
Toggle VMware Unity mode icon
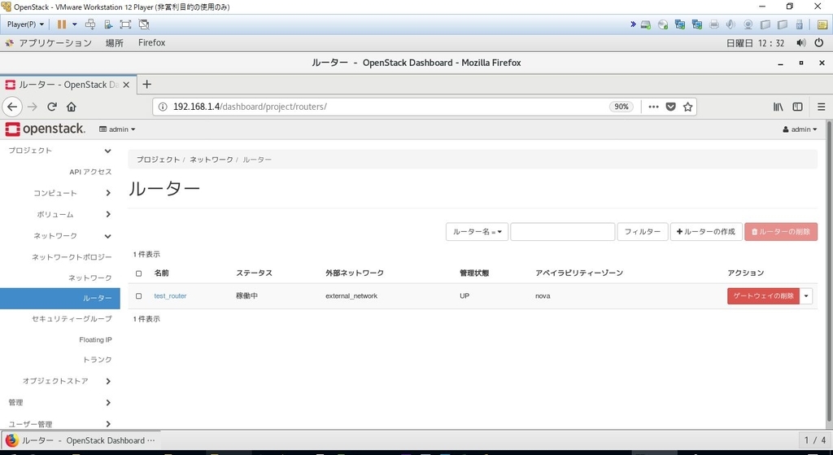[x=143, y=24]
